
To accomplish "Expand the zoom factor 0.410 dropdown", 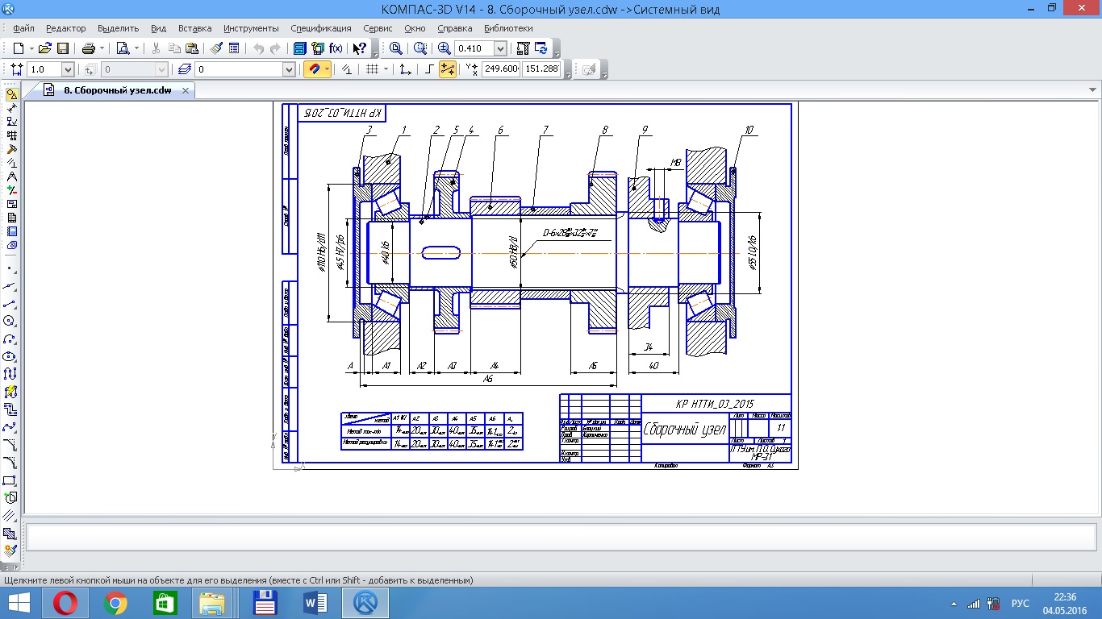I will point(500,48).
